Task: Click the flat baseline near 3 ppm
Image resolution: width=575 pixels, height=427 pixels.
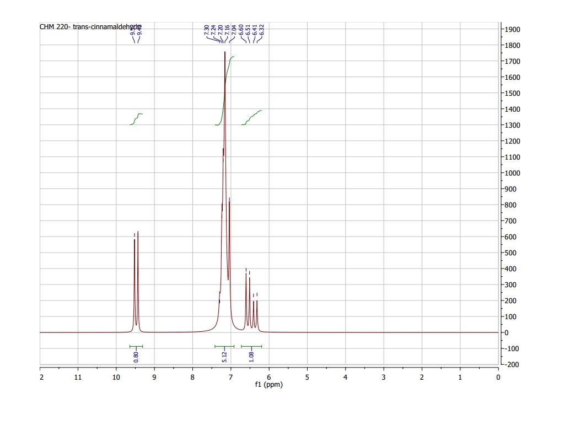Action: (x=384, y=332)
